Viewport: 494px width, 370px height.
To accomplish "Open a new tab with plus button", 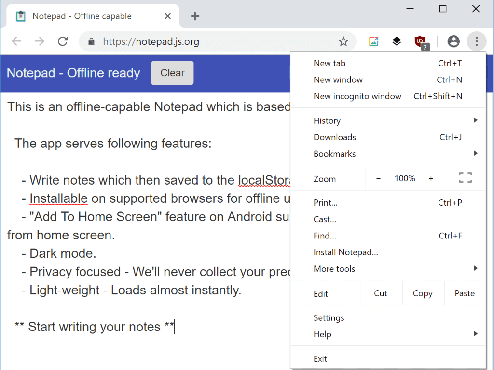I will [x=195, y=16].
